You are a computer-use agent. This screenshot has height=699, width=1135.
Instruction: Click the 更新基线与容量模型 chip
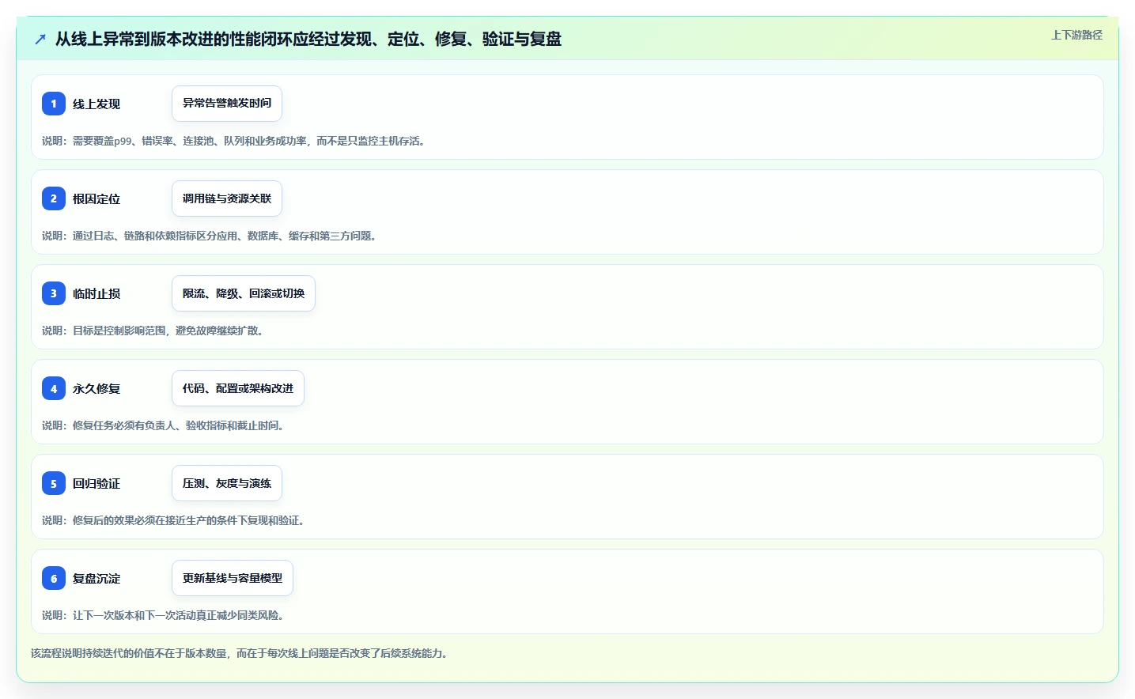(233, 578)
